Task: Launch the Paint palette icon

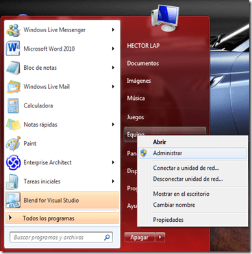Action: pos(13,144)
